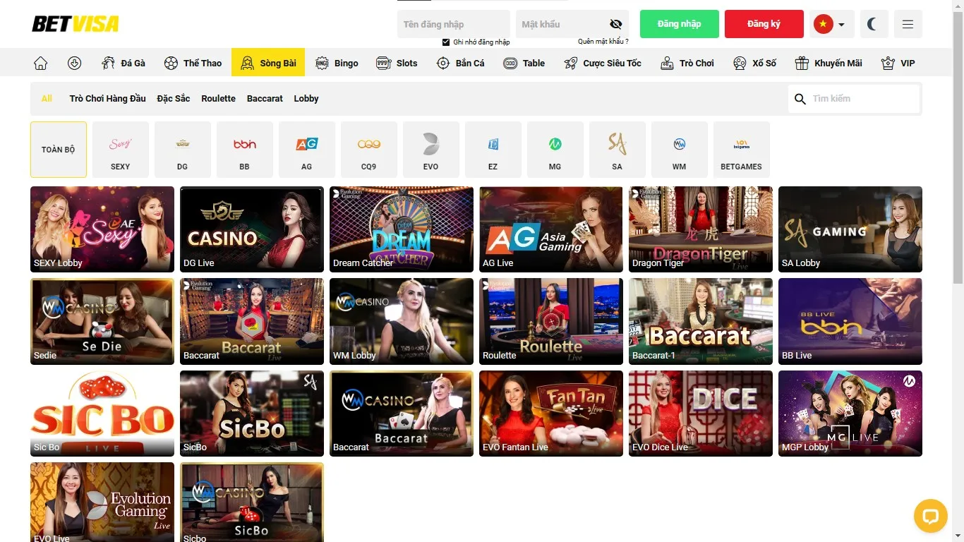Viewport: 964px width, 542px height.
Task: Click the Tên đăng nhập username field
Action: point(454,24)
